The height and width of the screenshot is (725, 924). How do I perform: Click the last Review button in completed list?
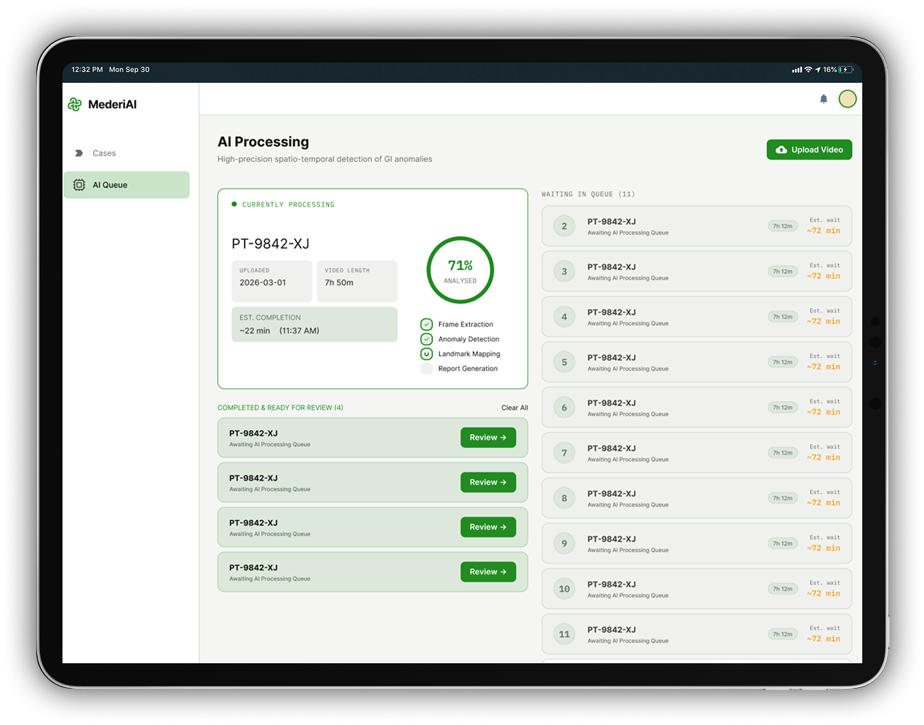pyautogui.click(x=488, y=572)
